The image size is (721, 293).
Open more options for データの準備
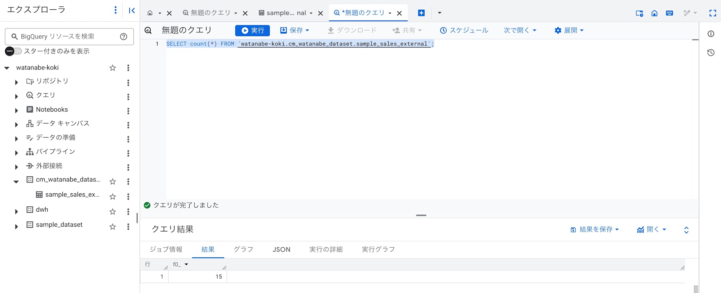[x=128, y=139]
